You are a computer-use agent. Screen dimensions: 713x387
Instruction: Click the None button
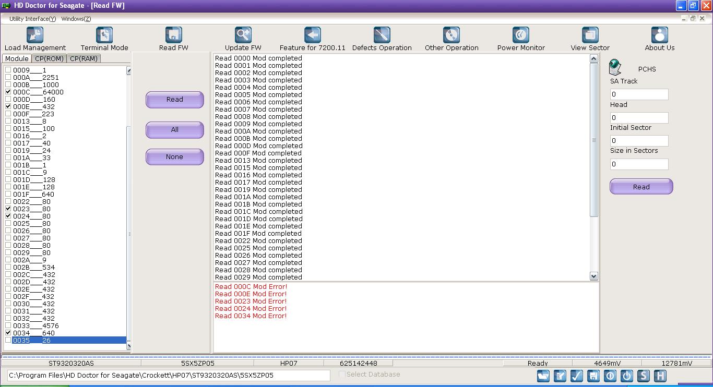point(175,157)
